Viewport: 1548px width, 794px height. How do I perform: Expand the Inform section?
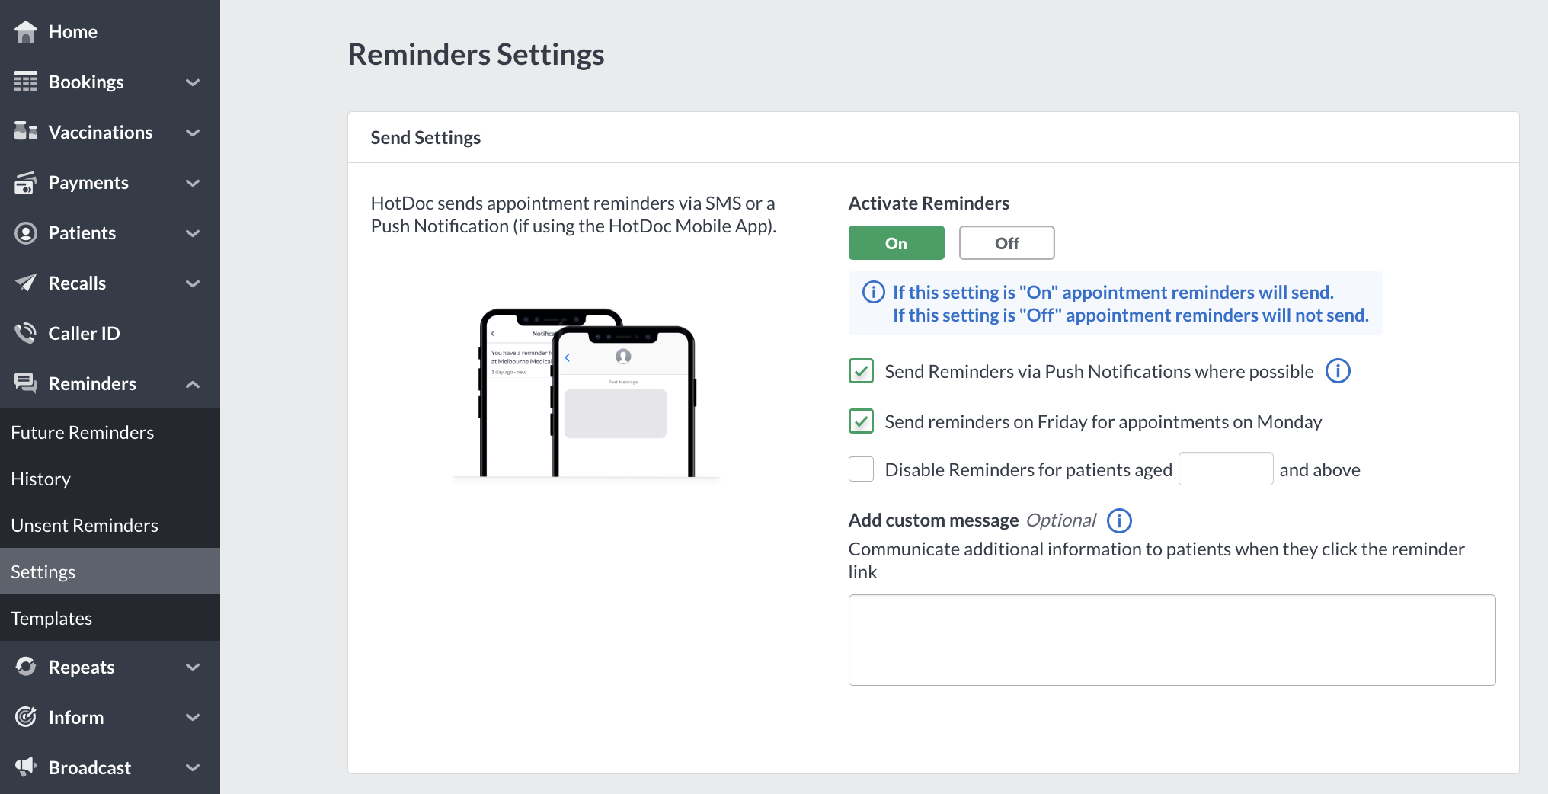click(193, 717)
